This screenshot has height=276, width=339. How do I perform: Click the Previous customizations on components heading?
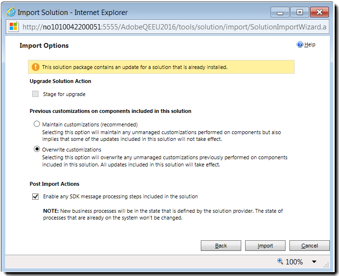coord(110,111)
